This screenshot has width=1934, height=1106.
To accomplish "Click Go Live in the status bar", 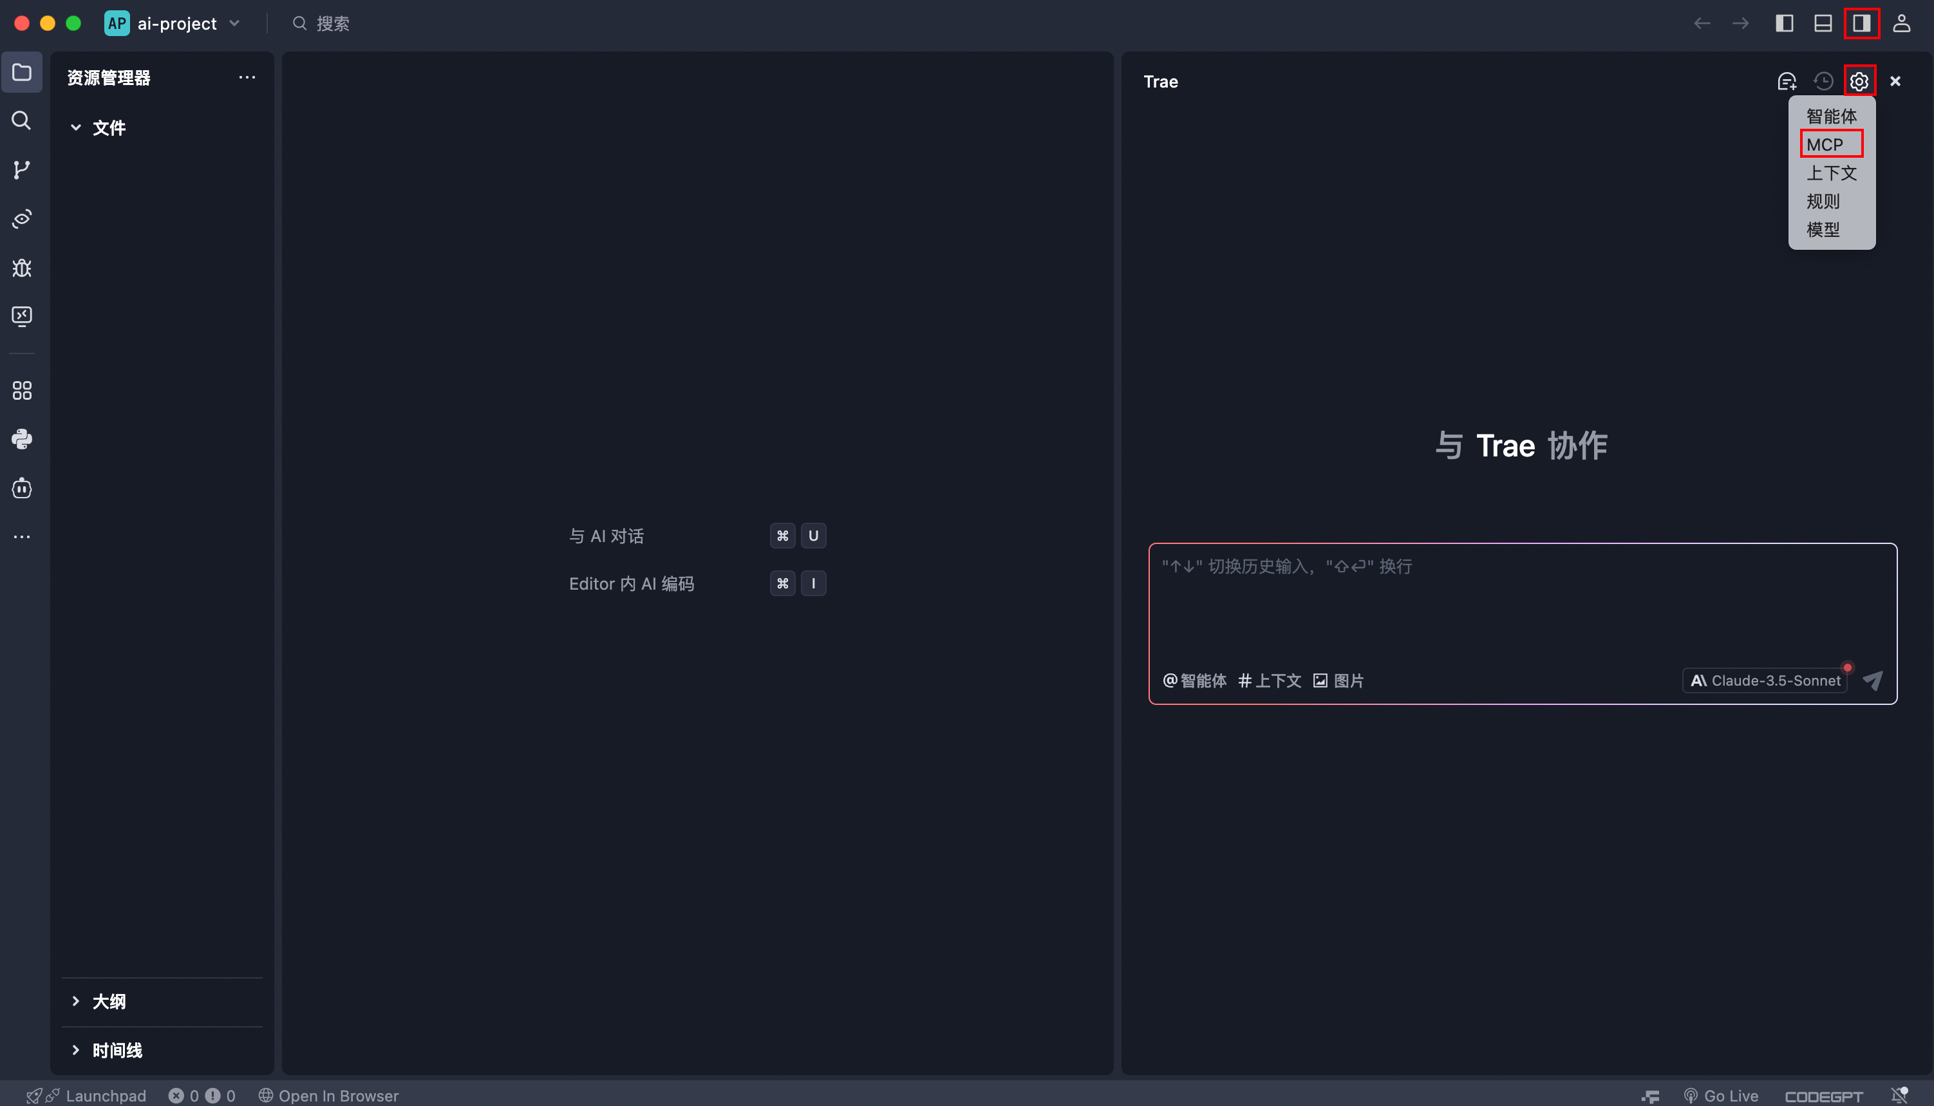I will [x=1722, y=1094].
